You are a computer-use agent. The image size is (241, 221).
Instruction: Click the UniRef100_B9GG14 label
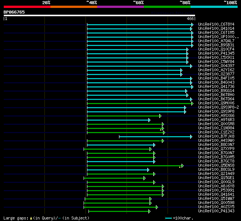point(216,91)
